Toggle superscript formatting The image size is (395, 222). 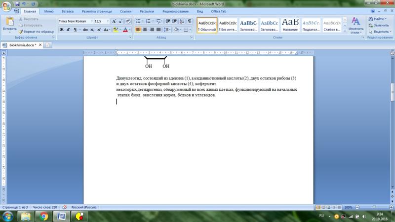99,30
